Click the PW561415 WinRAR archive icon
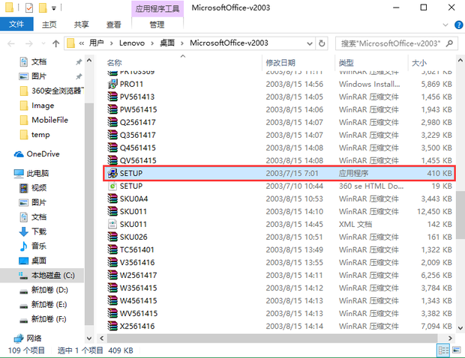The height and width of the screenshot is (358, 465). 112,109
